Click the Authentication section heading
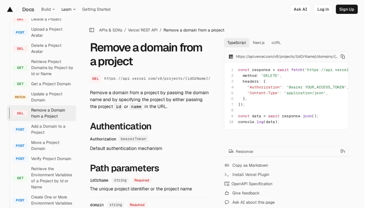This screenshot has width=369, height=208. pyautogui.click(x=121, y=126)
